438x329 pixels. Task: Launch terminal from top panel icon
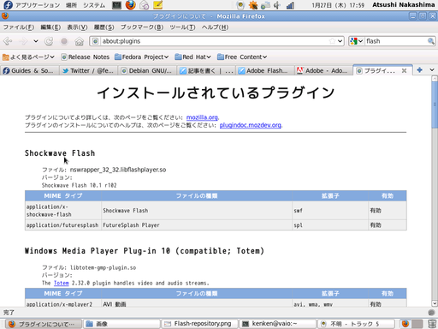tap(116, 5)
